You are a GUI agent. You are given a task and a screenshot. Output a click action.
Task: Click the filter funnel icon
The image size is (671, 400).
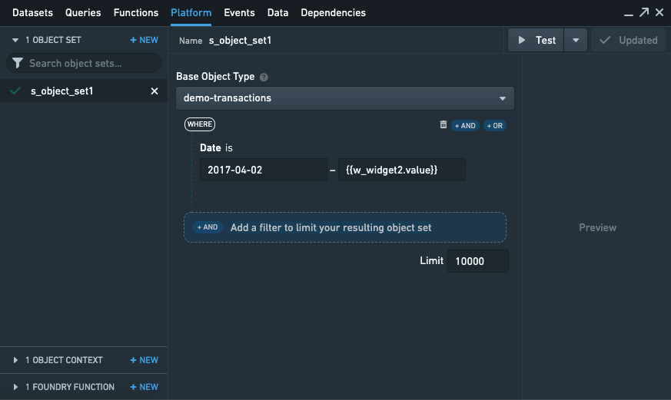(x=18, y=63)
